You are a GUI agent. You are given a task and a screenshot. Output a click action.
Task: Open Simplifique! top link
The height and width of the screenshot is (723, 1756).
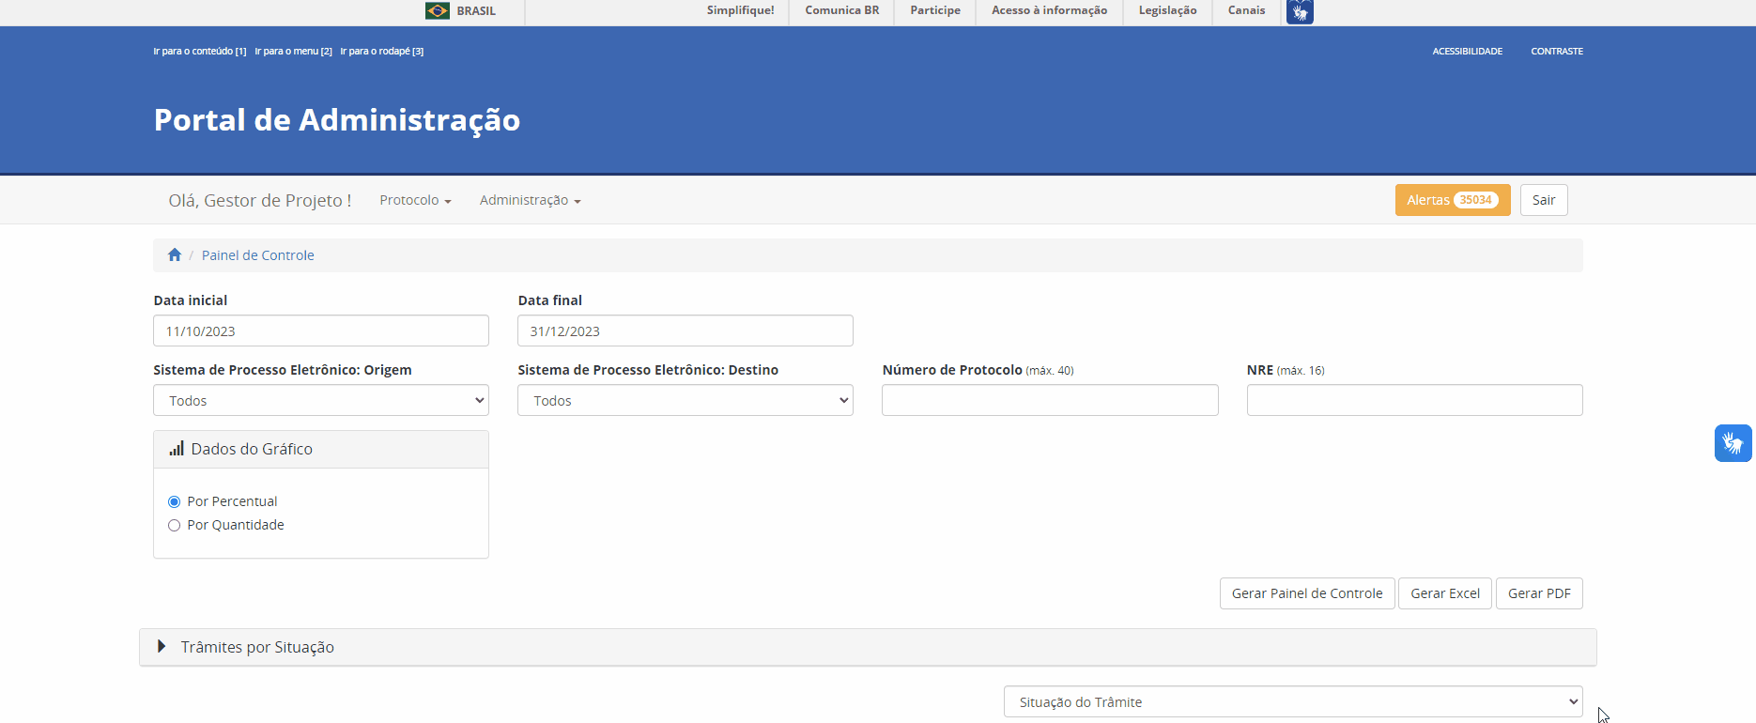[741, 10]
